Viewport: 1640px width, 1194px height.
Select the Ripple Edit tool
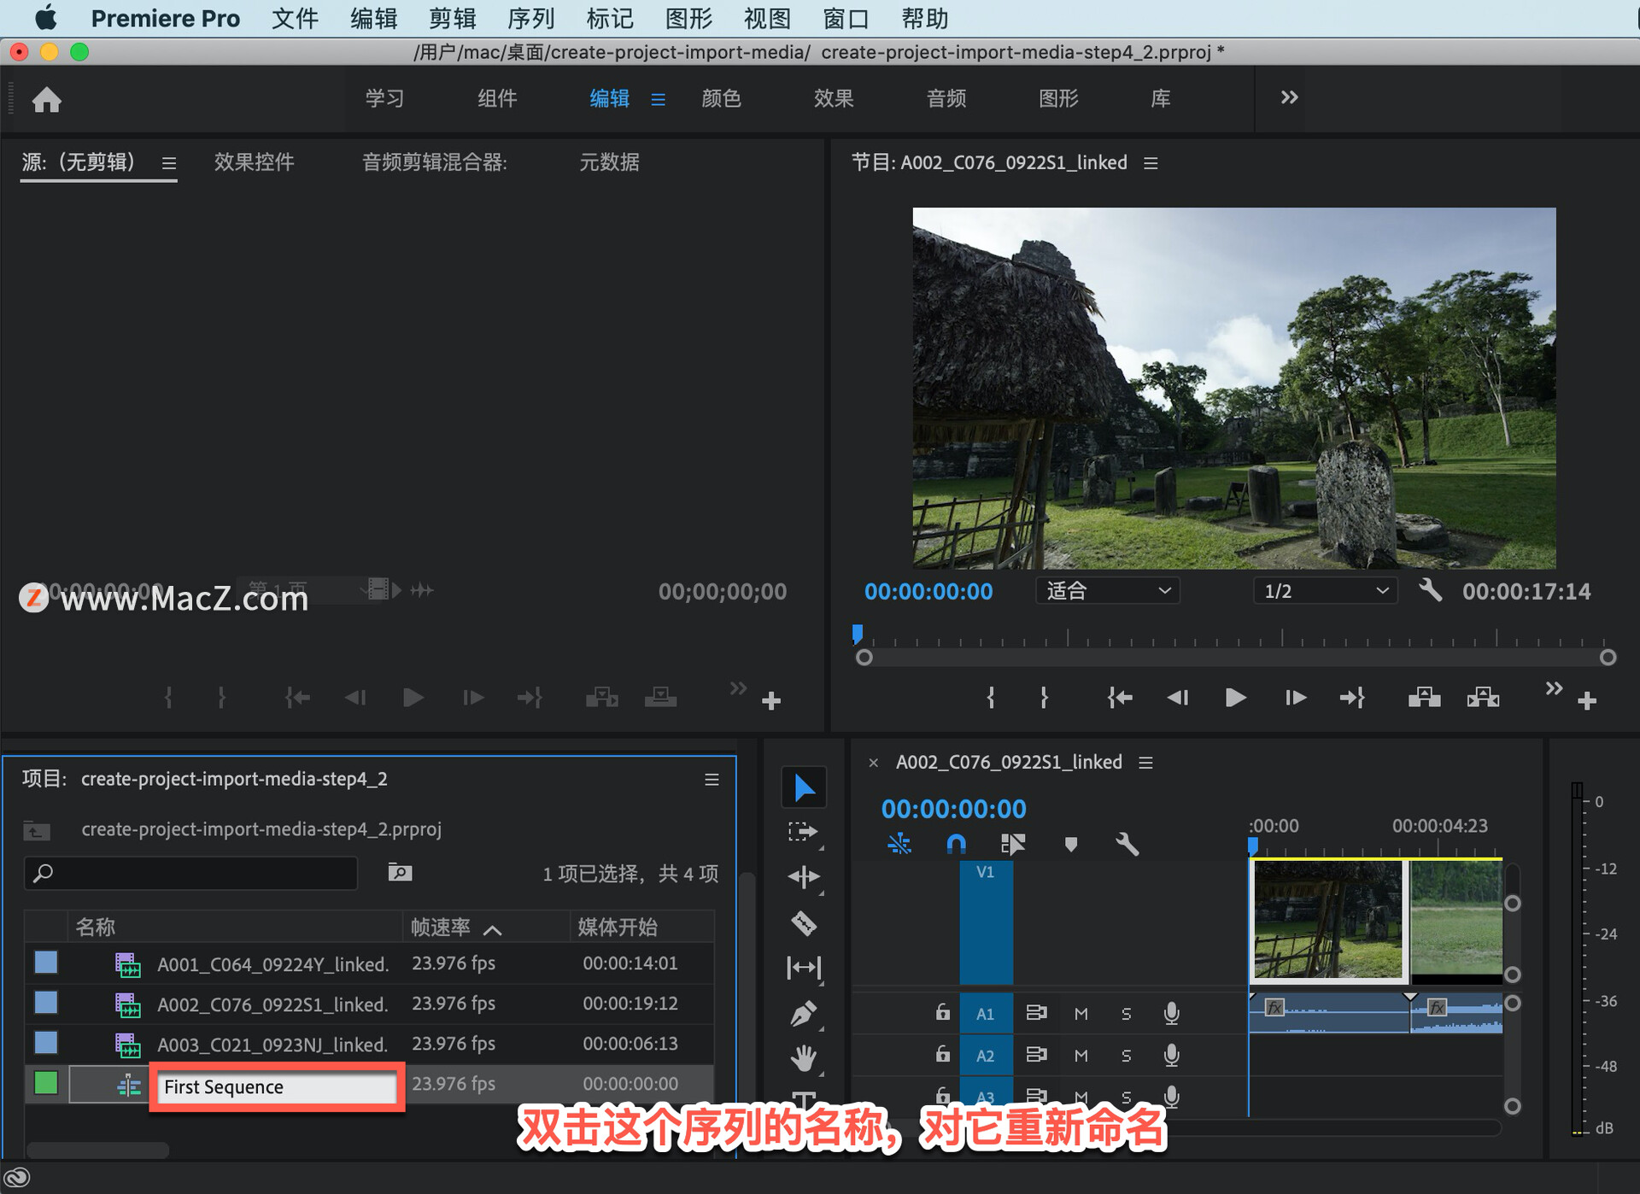pos(803,877)
